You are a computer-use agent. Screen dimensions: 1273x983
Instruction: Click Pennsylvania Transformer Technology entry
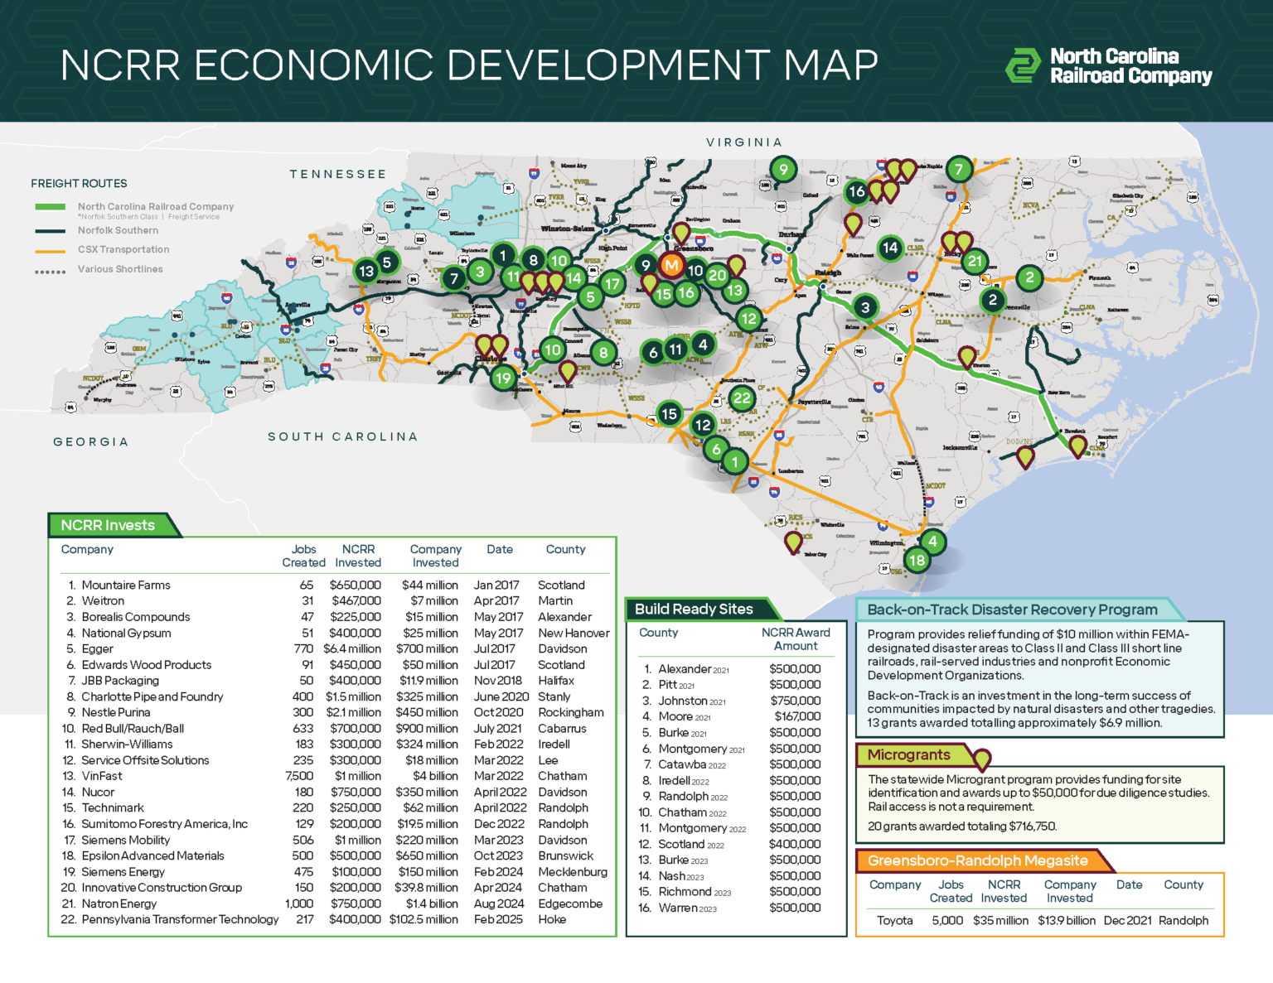(x=180, y=919)
